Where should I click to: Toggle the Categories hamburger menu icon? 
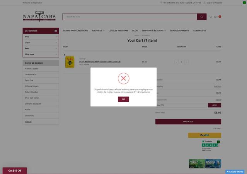tap(56, 30)
